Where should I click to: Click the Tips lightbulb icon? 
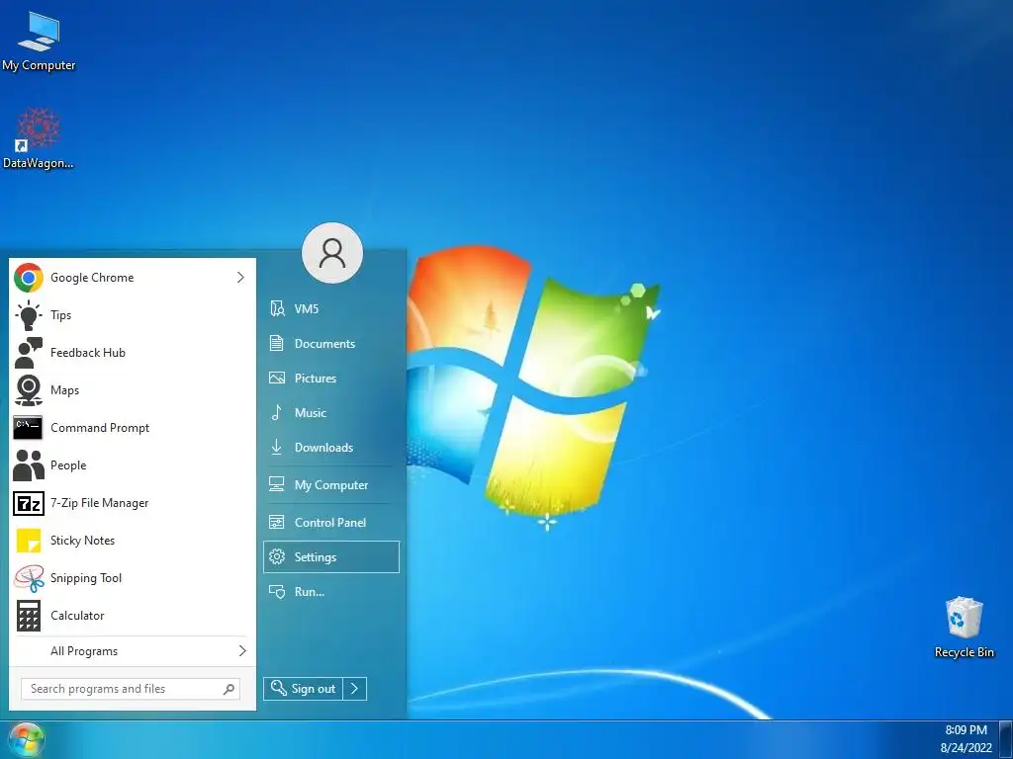[29, 315]
